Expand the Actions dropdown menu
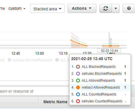 tap(82, 9)
